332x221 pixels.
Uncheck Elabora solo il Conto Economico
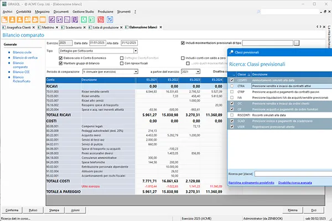tap(61, 58)
